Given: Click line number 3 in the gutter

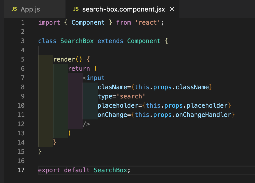Looking at the screenshot, I should (23, 41).
